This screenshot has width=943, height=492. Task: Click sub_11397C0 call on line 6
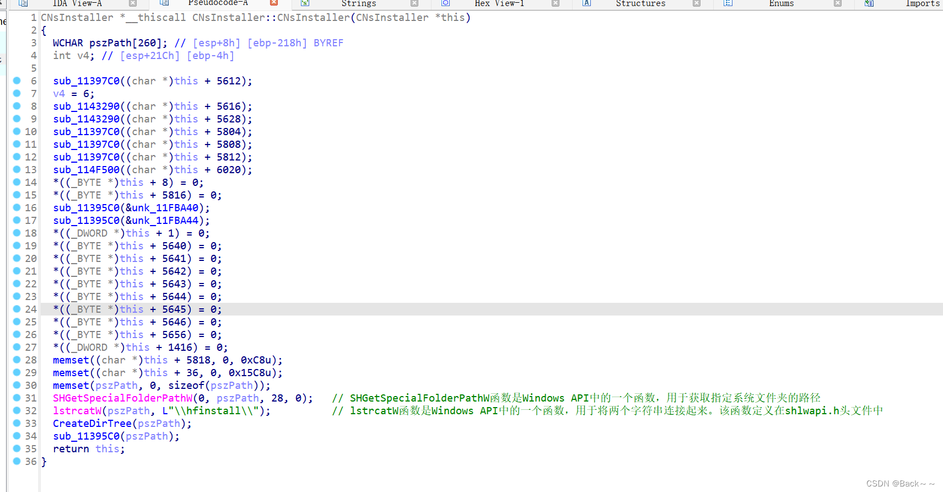tap(86, 81)
